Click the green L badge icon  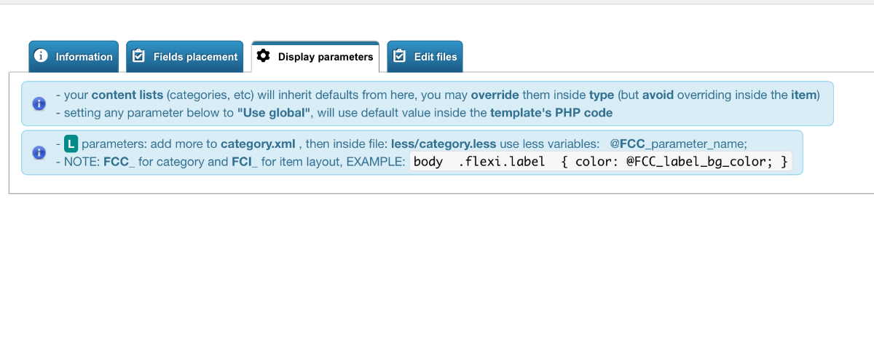tap(71, 144)
